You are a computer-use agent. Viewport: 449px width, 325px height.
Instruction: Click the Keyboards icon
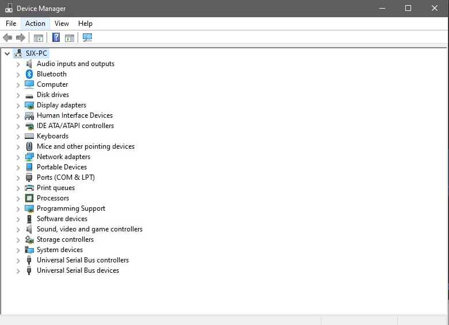pos(29,136)
